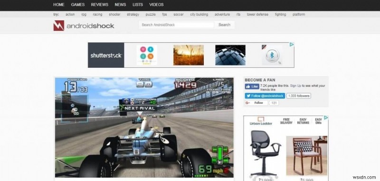The image size is (380, 181).
Task: Open the wheat field ad thumbnail
Action: pos(189,55)
